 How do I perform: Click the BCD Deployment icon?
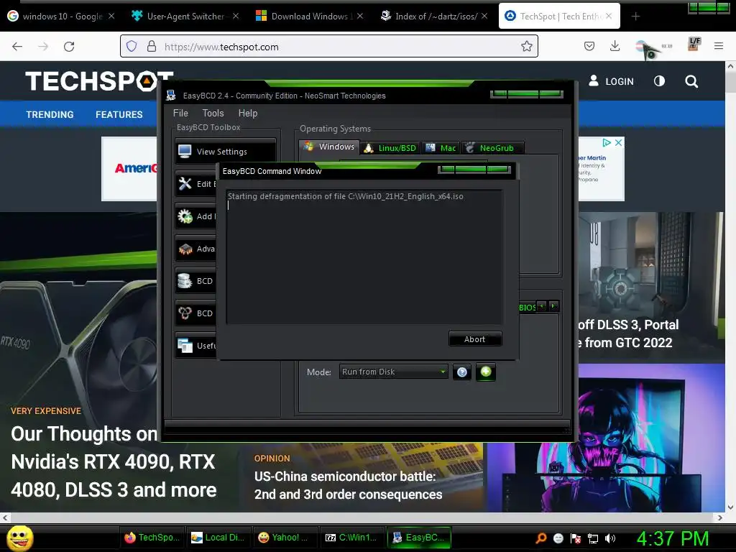(185, 313)
